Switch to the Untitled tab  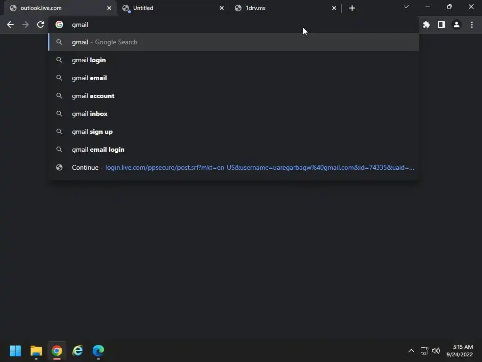point(172,8)
